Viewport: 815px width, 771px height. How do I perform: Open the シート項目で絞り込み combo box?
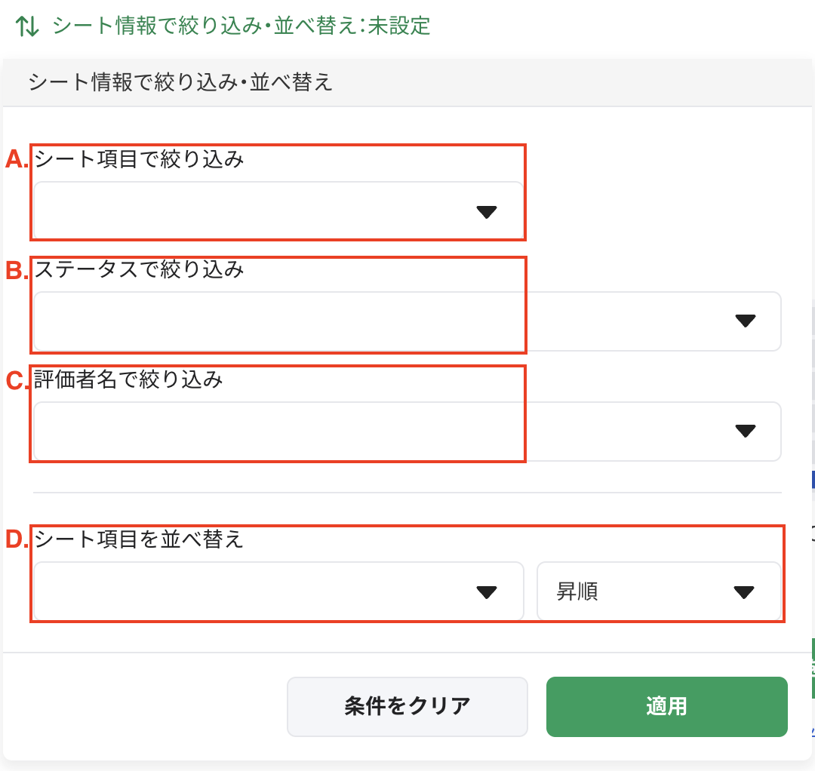(257, 212)
